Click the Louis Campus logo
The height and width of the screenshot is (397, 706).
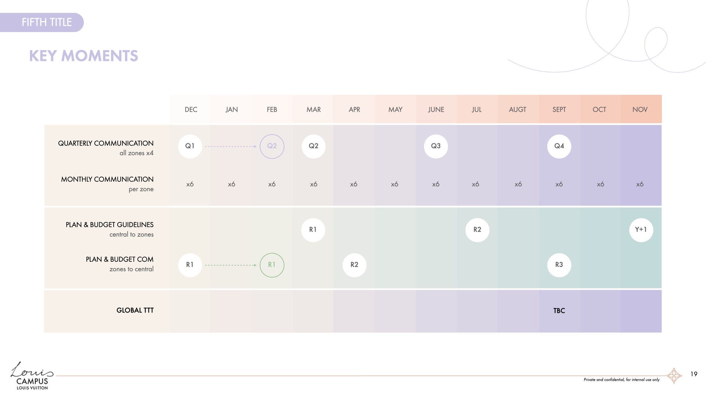[x=32, y=376]
